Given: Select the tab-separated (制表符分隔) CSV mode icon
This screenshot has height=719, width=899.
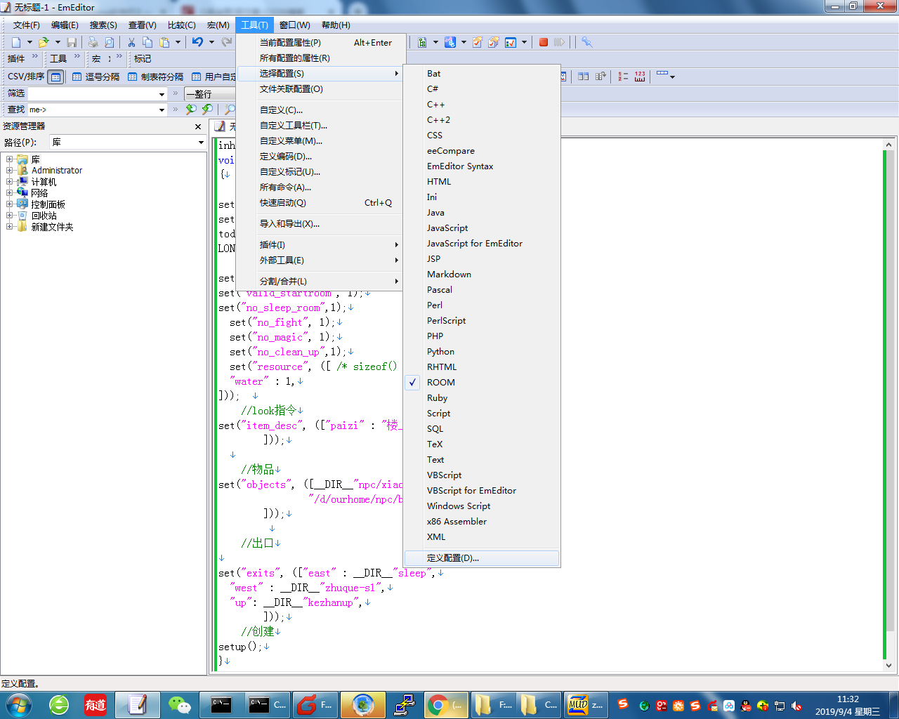Looking at the screenshot, I should point(131,77).
